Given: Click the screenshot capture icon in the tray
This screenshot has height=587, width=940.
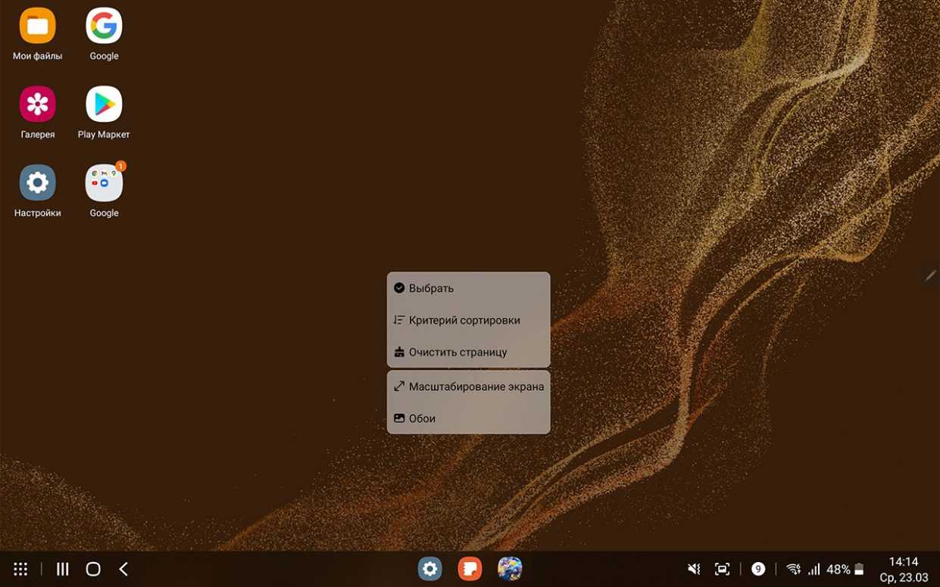Looking at the screenshot, I should click(722, 569).
